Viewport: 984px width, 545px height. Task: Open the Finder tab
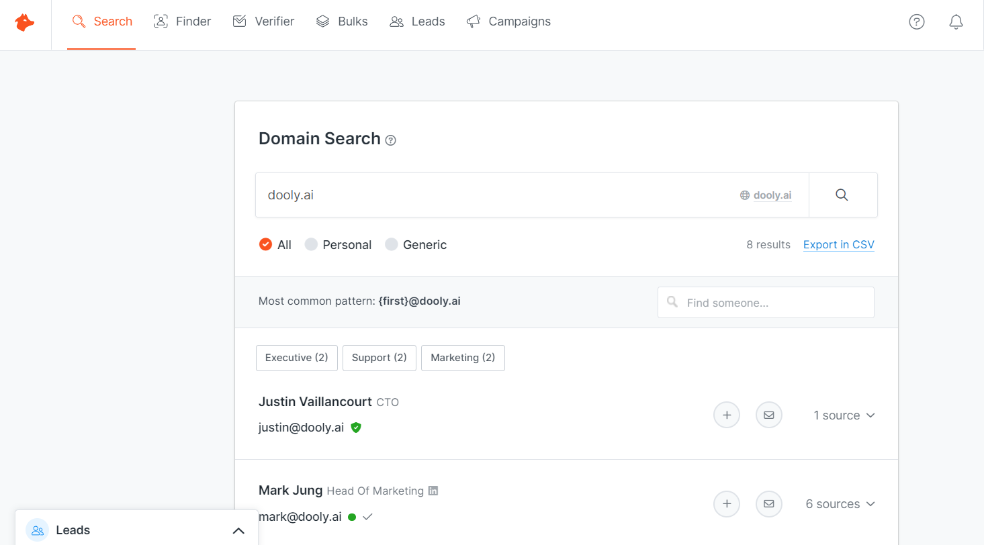183,21
